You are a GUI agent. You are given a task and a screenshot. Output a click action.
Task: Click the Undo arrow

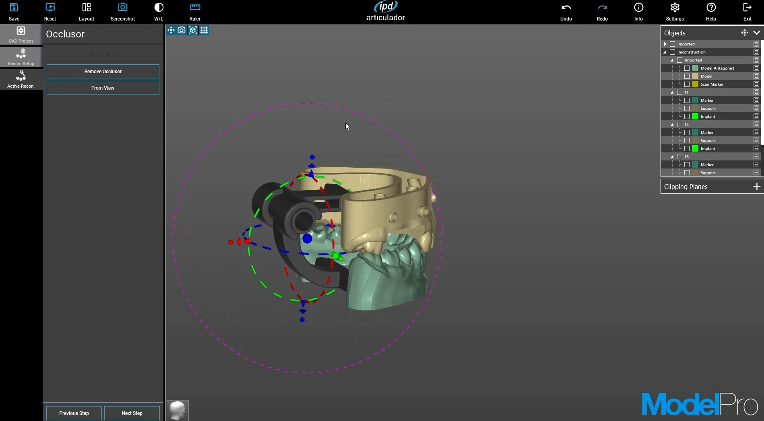pyautogui.click(x=566, y=8)
